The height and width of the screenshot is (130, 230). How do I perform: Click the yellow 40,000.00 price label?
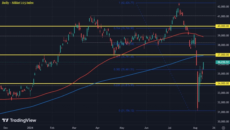(x=223, y=26)
